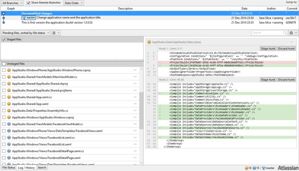
Task: Click the modified files count icon in the status bar
Action: click(247, 168)
